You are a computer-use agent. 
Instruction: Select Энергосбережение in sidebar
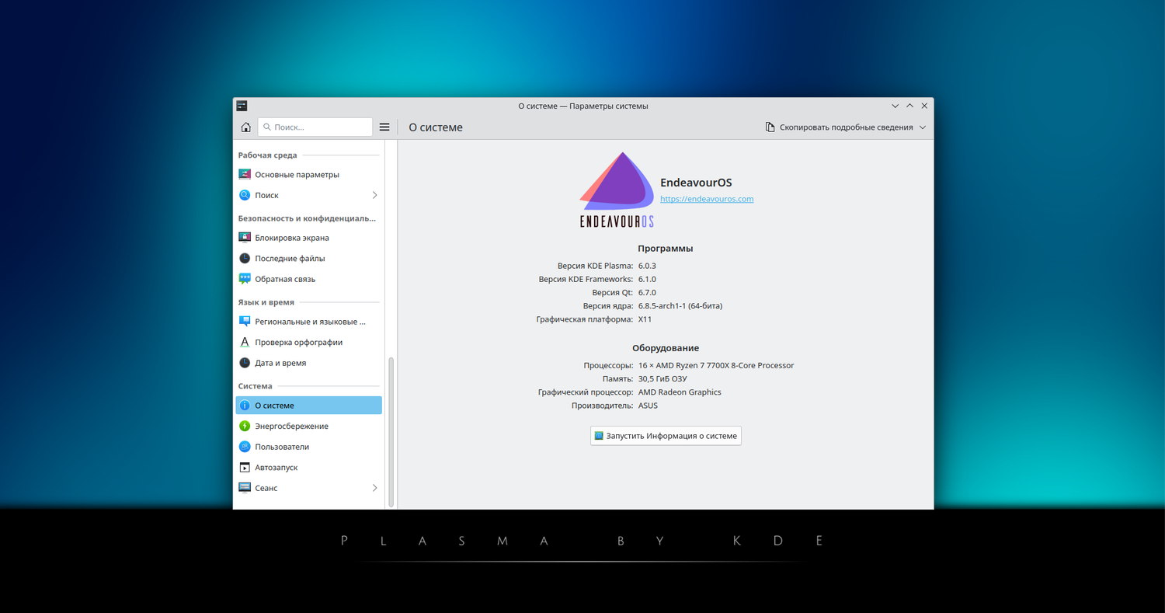309,426
